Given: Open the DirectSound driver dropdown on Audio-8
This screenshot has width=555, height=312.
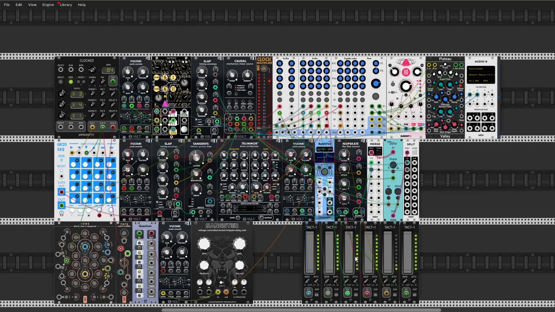Looking at the screenshot, I should 481,69.
